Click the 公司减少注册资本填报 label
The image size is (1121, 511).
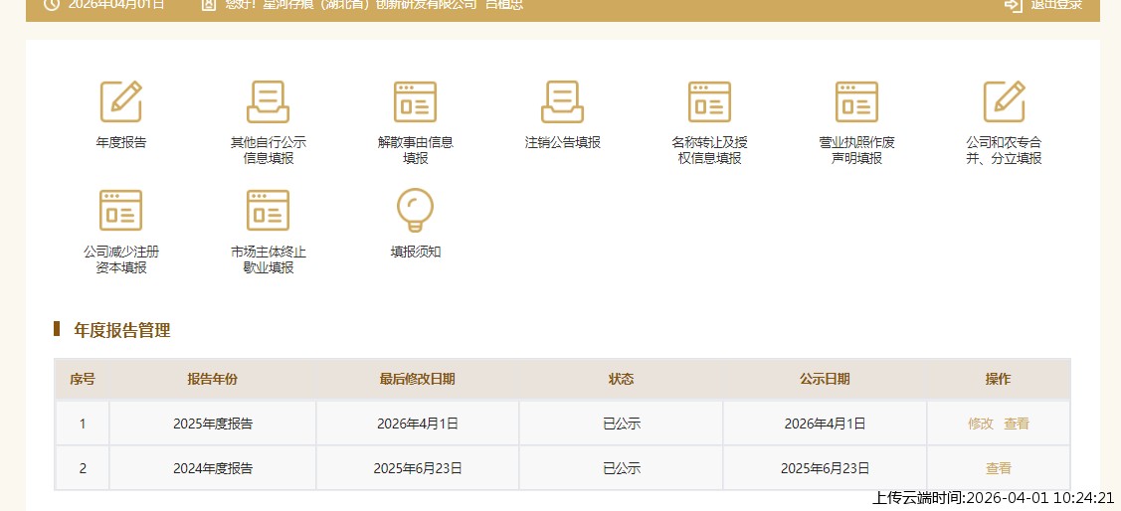[x=120, y=259]
